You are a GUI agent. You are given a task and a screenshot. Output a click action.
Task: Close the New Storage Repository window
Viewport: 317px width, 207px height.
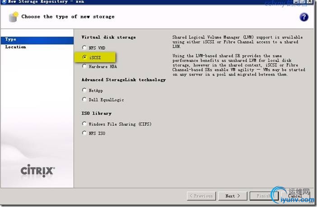(310, 2)
